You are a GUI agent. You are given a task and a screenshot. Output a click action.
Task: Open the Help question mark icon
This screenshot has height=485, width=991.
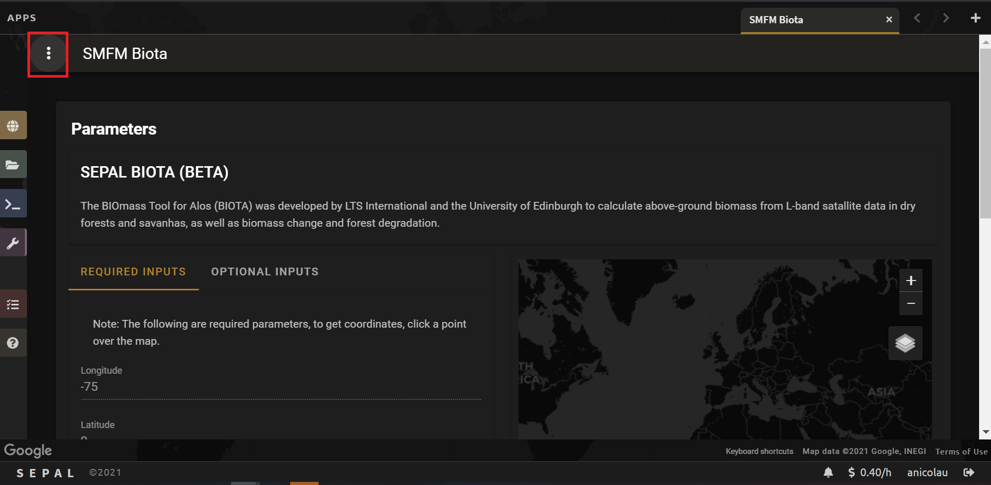click(13, 343)
